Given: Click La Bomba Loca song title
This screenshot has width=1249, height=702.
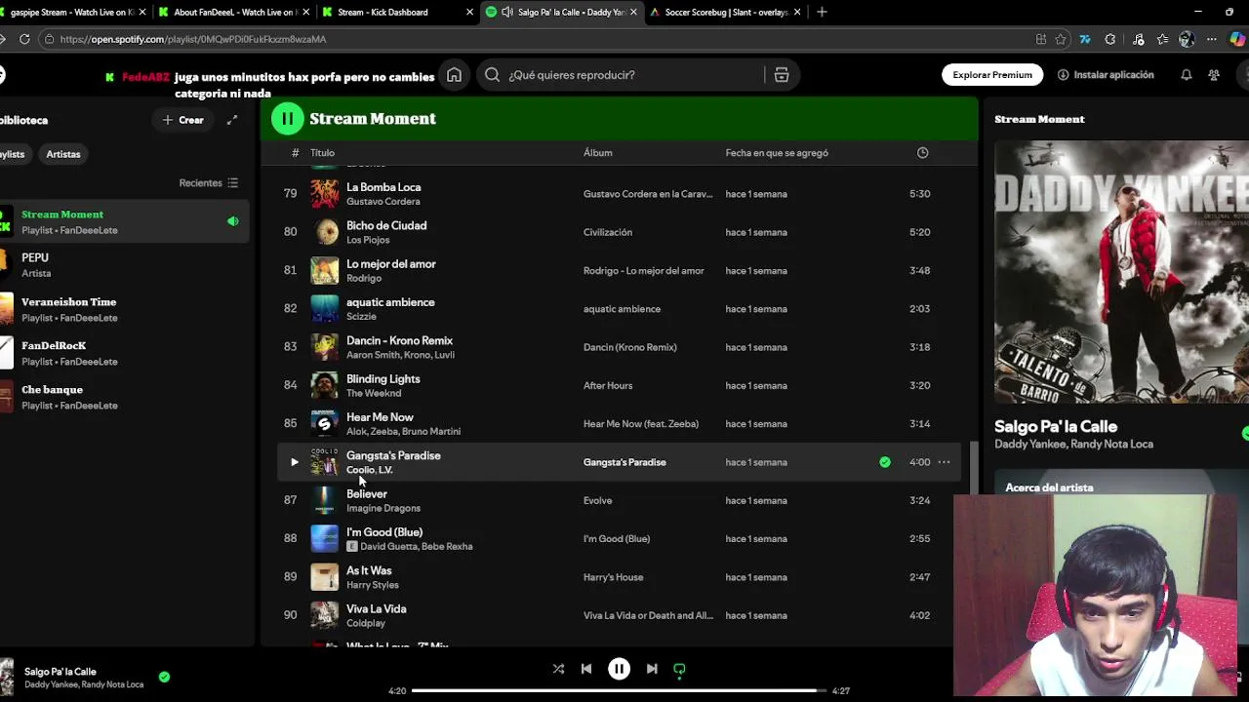Looking at the screenshot, I should pos(383,187).
